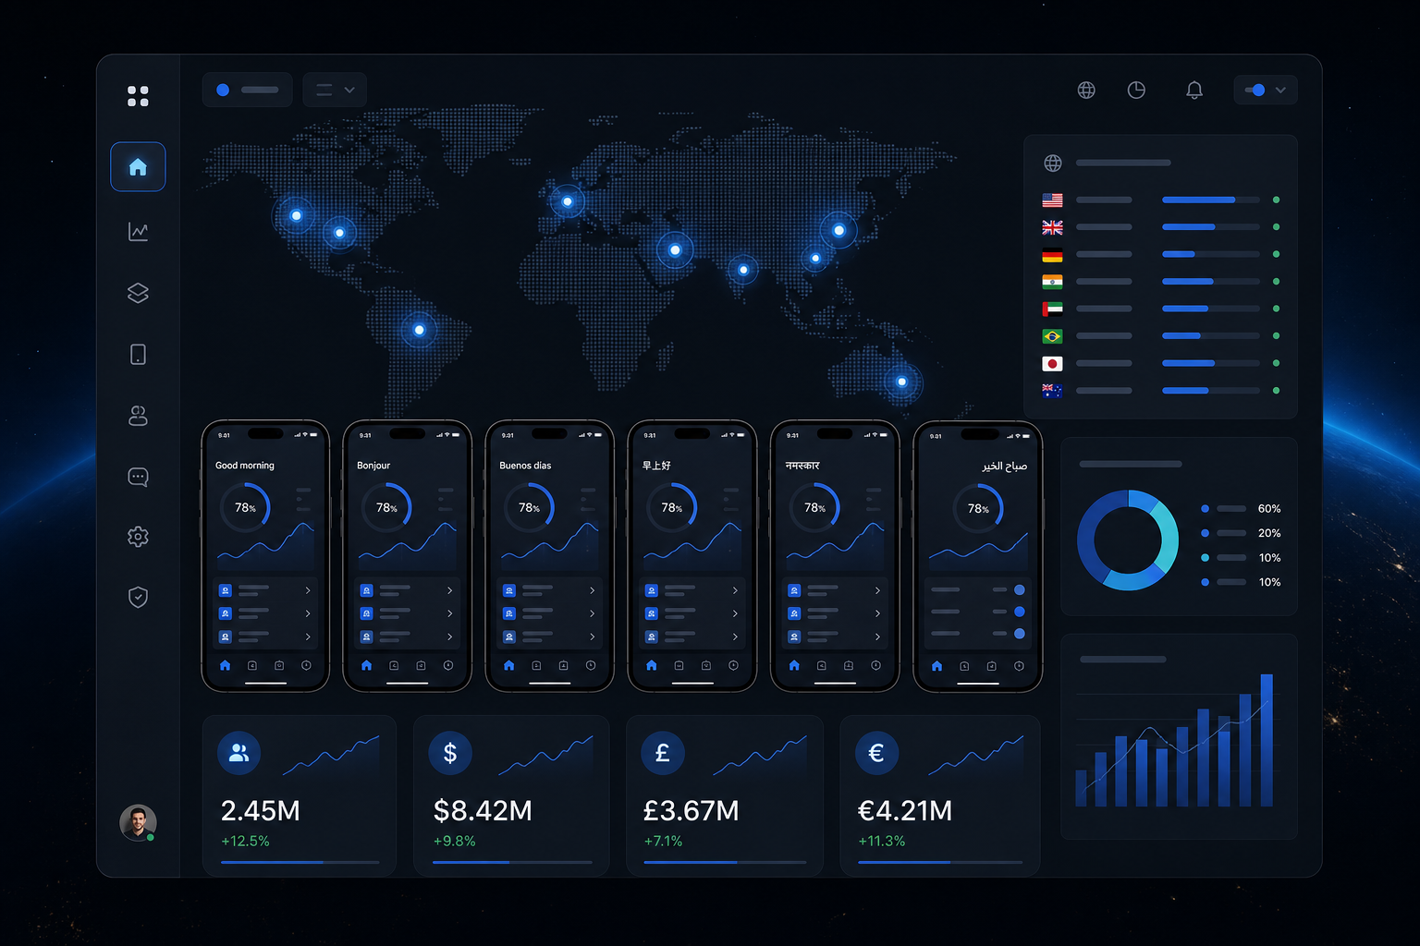Select the Brazil flag row

point(1161,335)
